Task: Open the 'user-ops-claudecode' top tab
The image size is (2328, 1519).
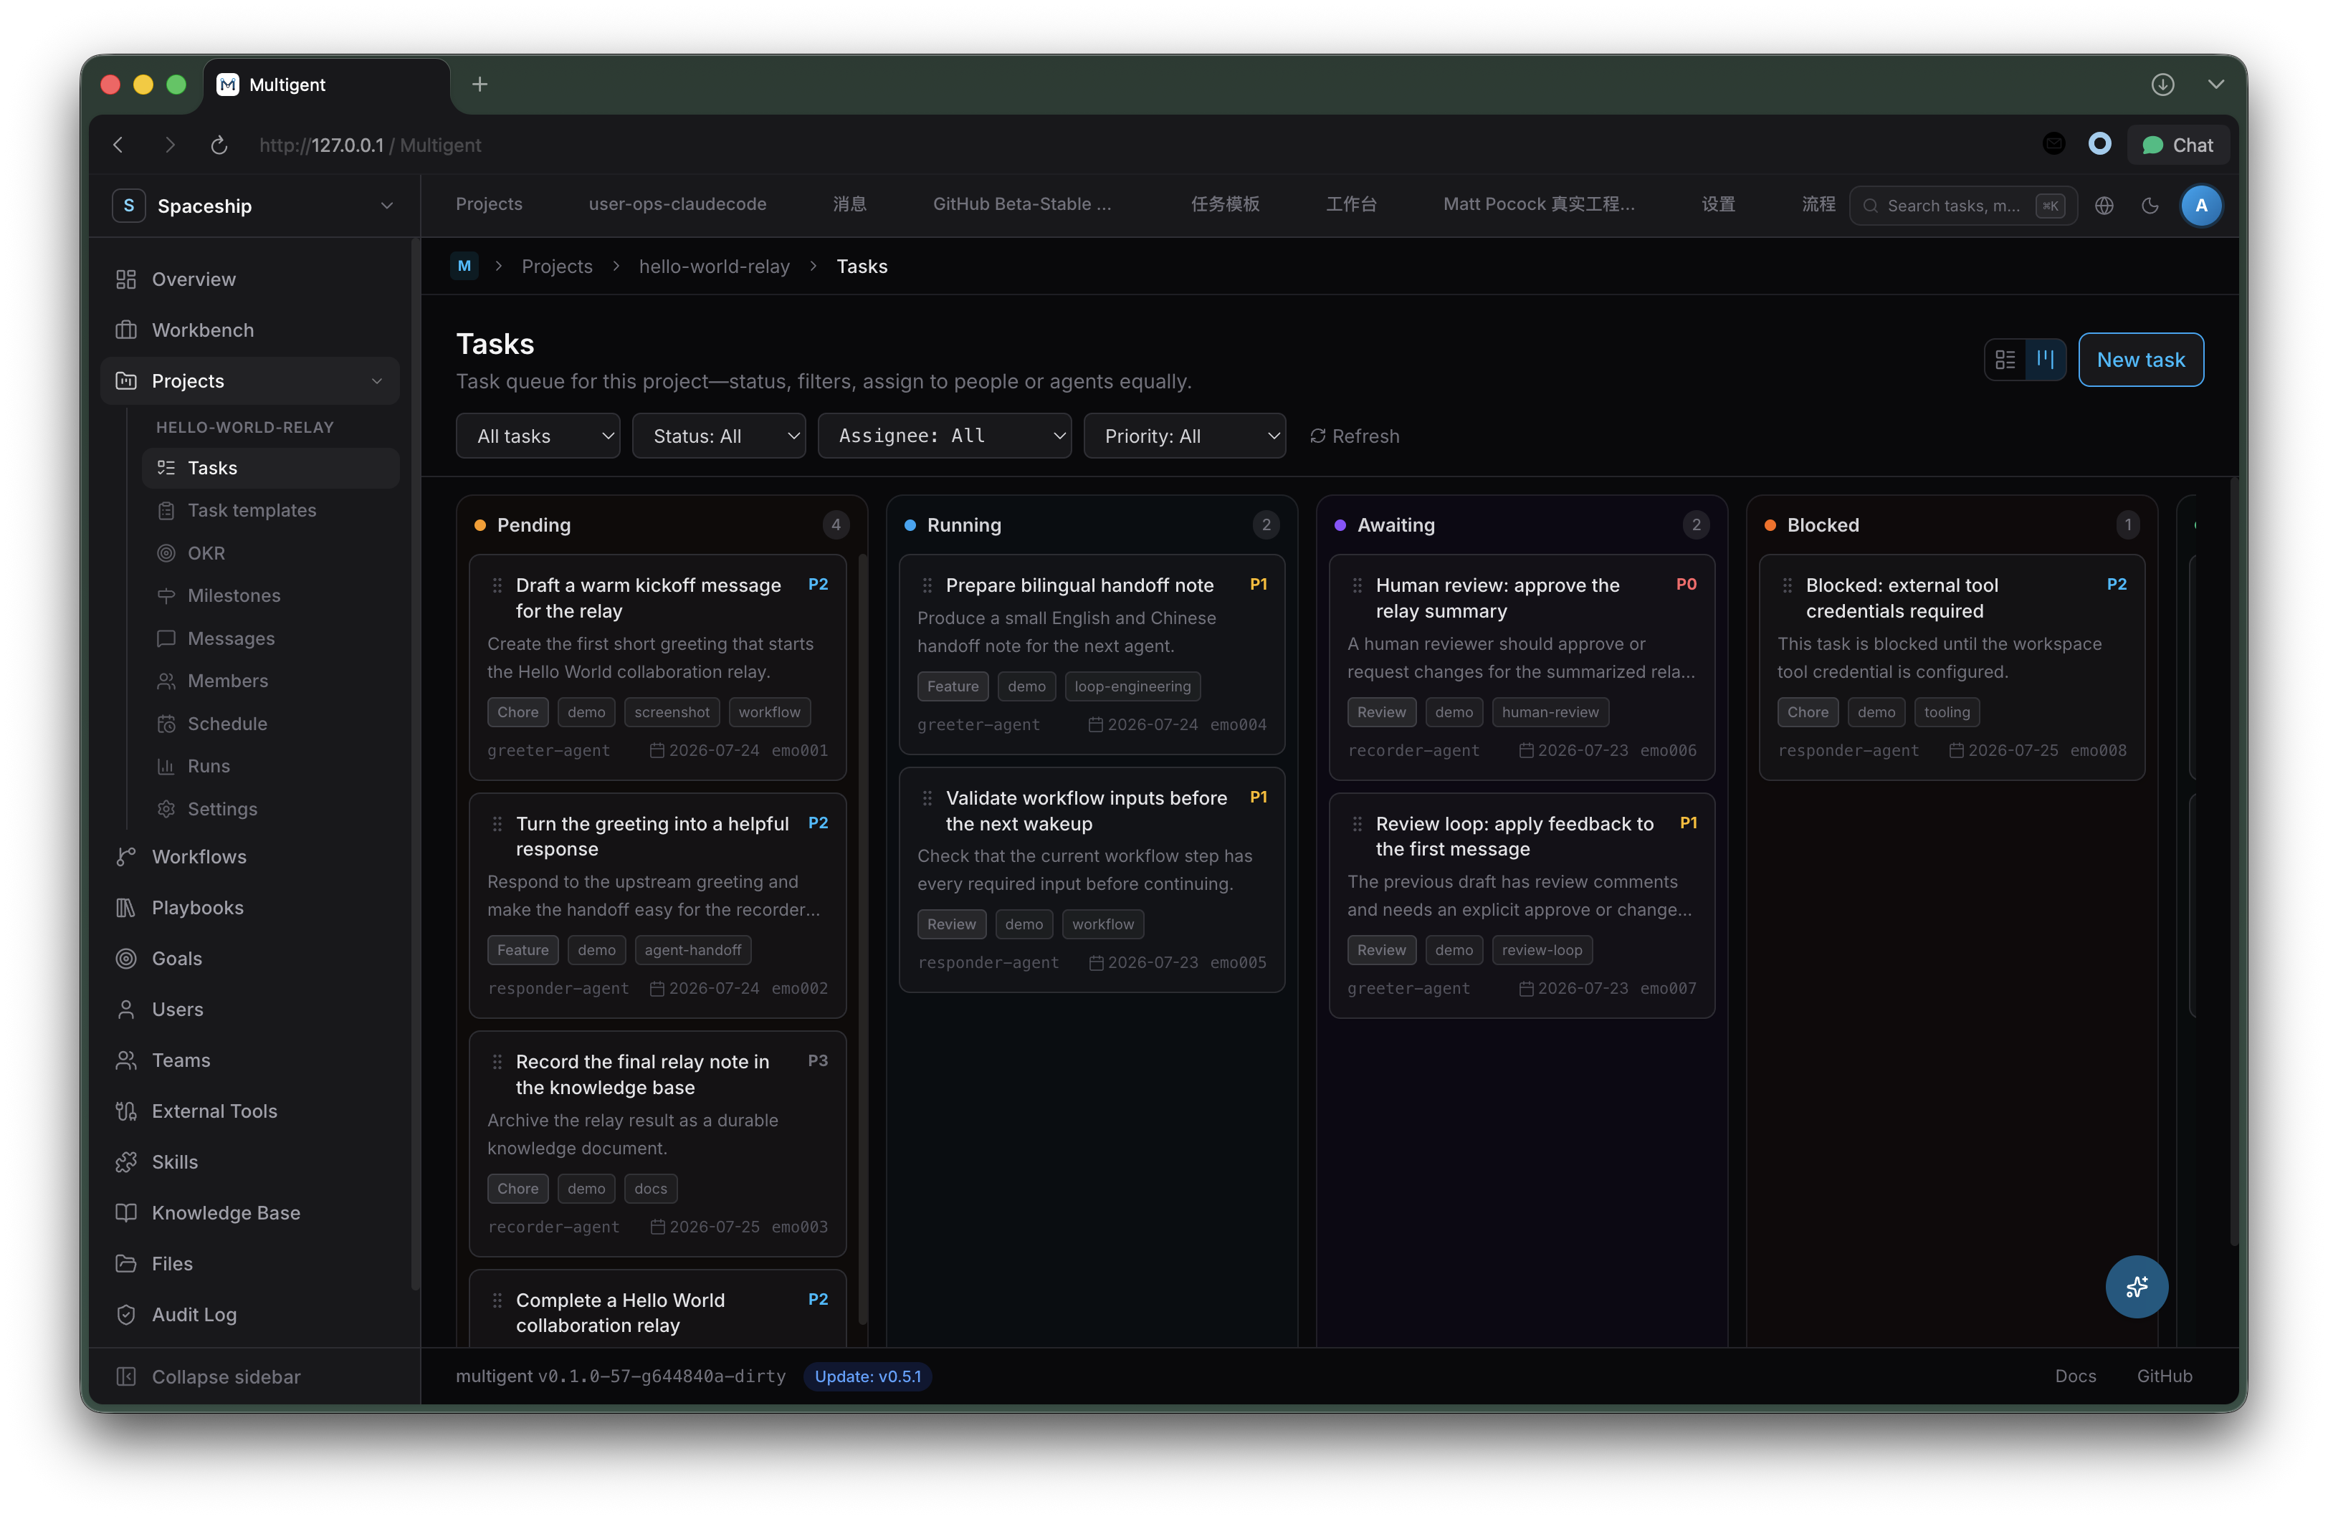Action: tap(678, 204)
